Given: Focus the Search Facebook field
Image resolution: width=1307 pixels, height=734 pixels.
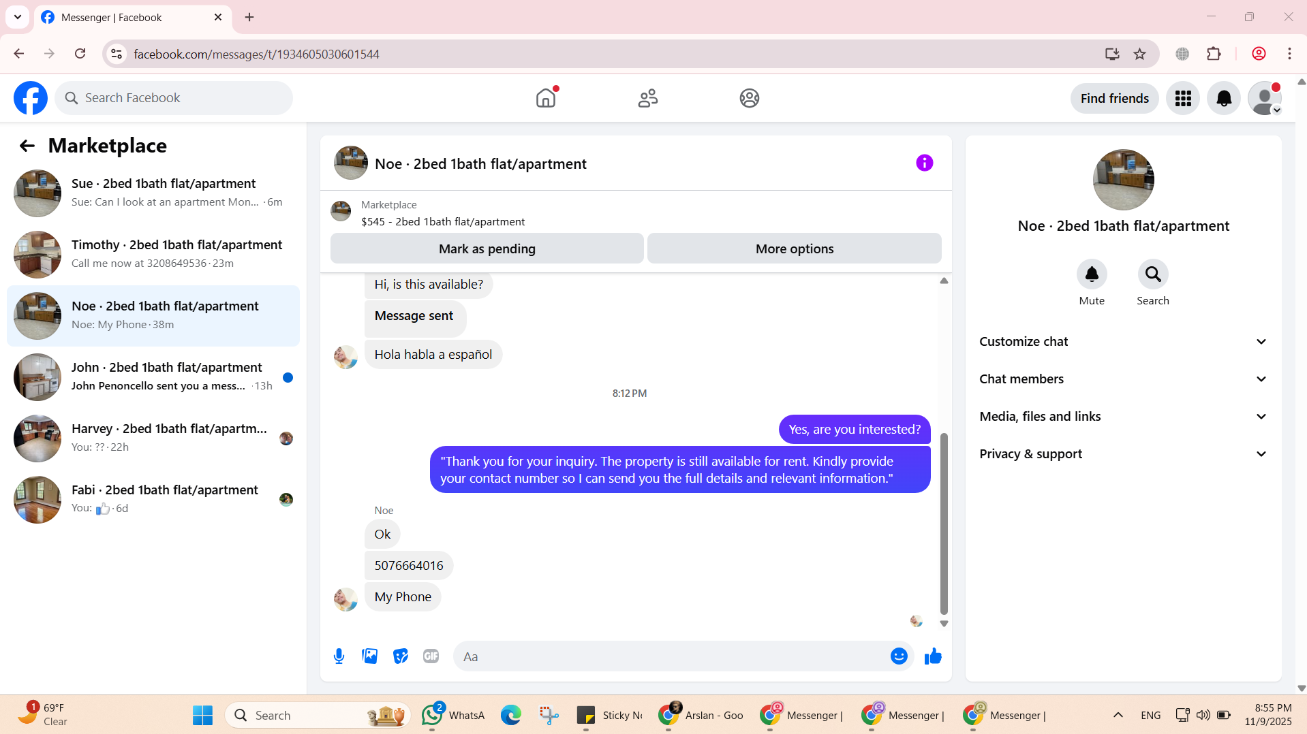Looking at the screenshot, I should coord(174,98).
